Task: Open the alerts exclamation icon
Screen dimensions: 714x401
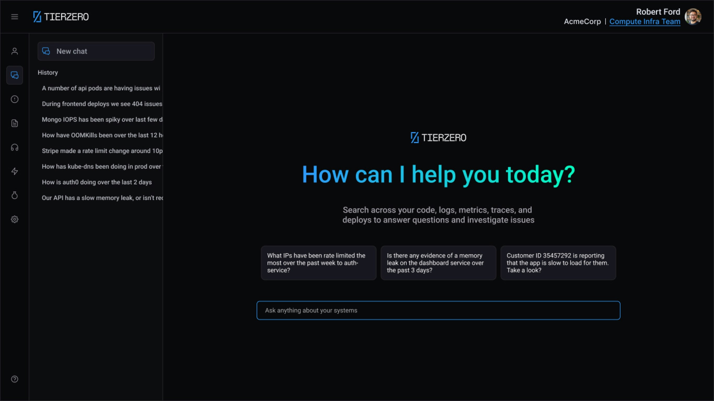Action: tap(14, 99)
